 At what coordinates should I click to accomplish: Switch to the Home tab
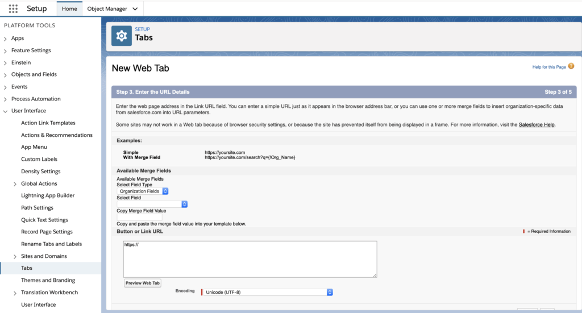click(69, 9)
